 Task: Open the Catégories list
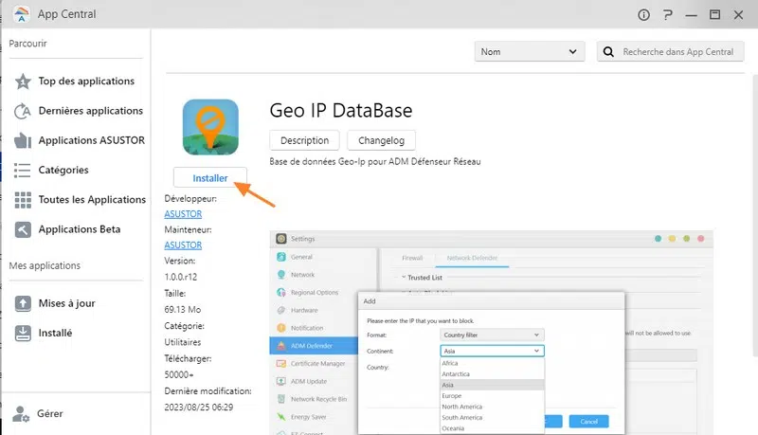click(52, 171)
